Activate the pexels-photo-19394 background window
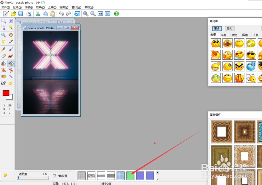262x185 pixels. pos(35,22)
